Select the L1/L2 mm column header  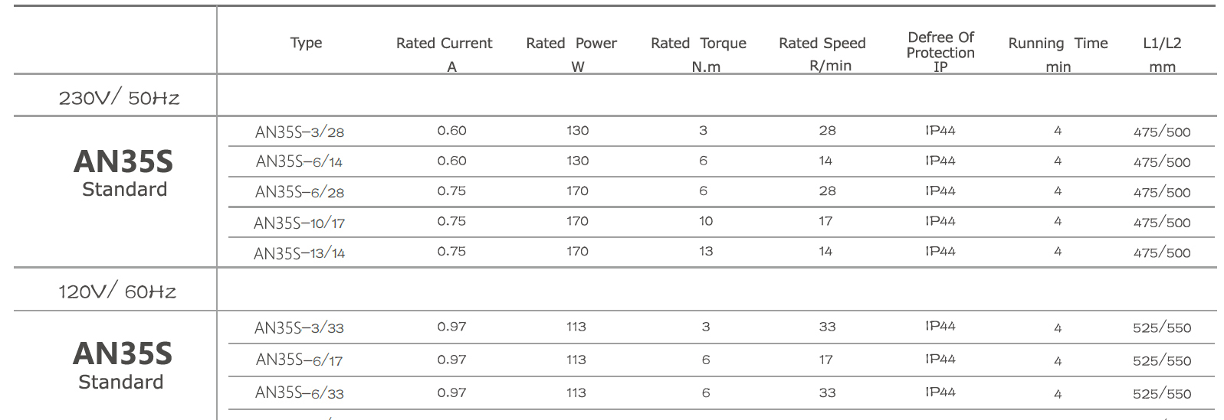point(1162,54)
